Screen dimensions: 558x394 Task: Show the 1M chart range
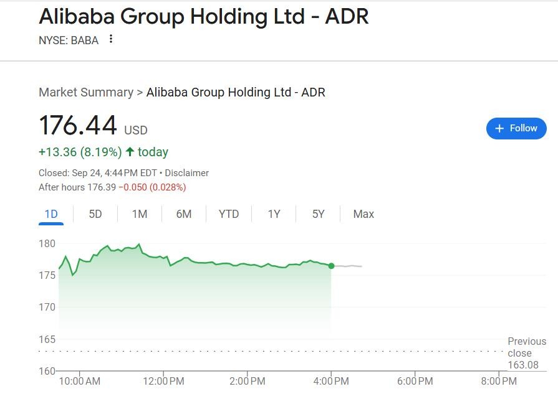click(140, 214)
